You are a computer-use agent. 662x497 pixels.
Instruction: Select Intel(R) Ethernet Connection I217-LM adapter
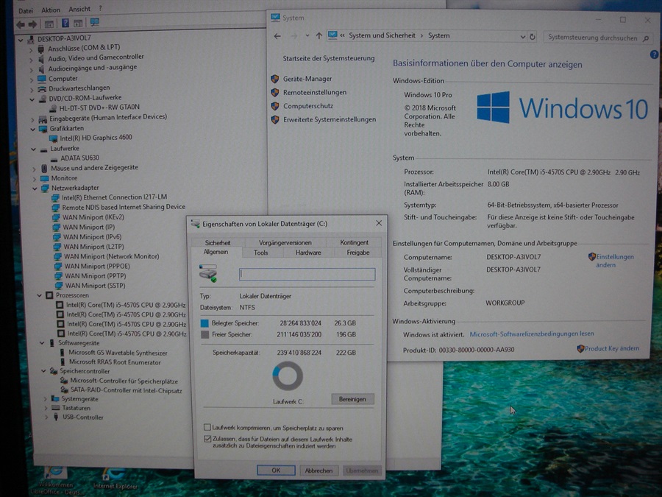point(115,197)
